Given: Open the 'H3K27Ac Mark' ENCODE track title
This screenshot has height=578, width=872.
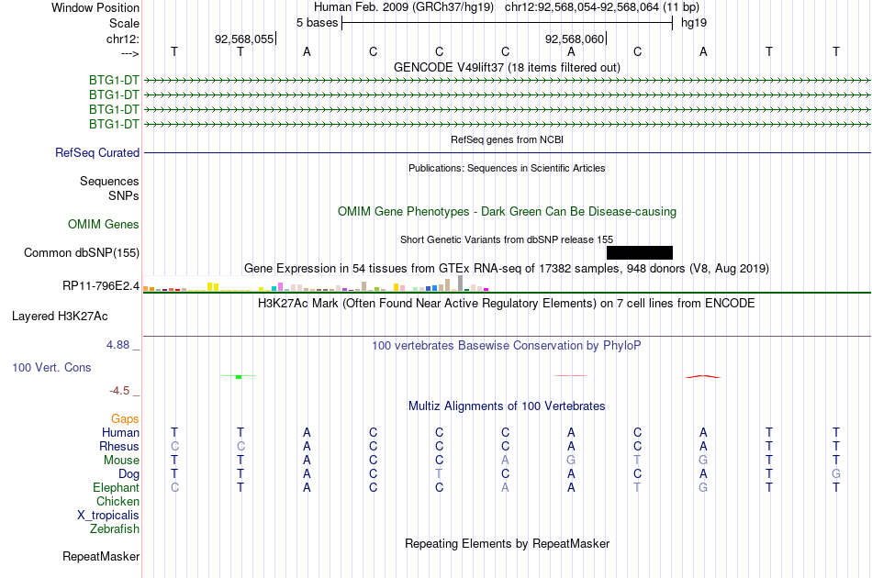Looking at the screenshot, I should point(507,304).
